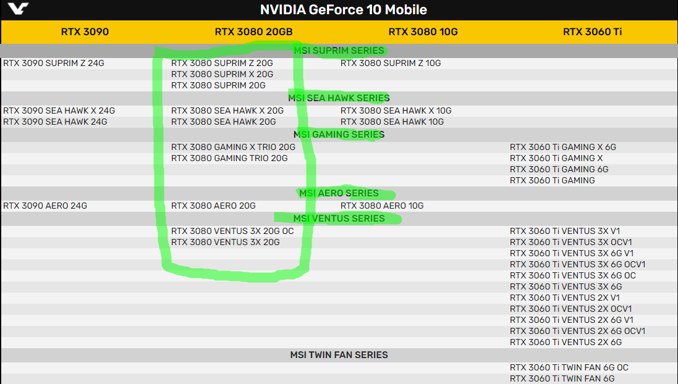Click the MSI SEA HAWK SERIES heading
The image size is (678, 384).
339,98
